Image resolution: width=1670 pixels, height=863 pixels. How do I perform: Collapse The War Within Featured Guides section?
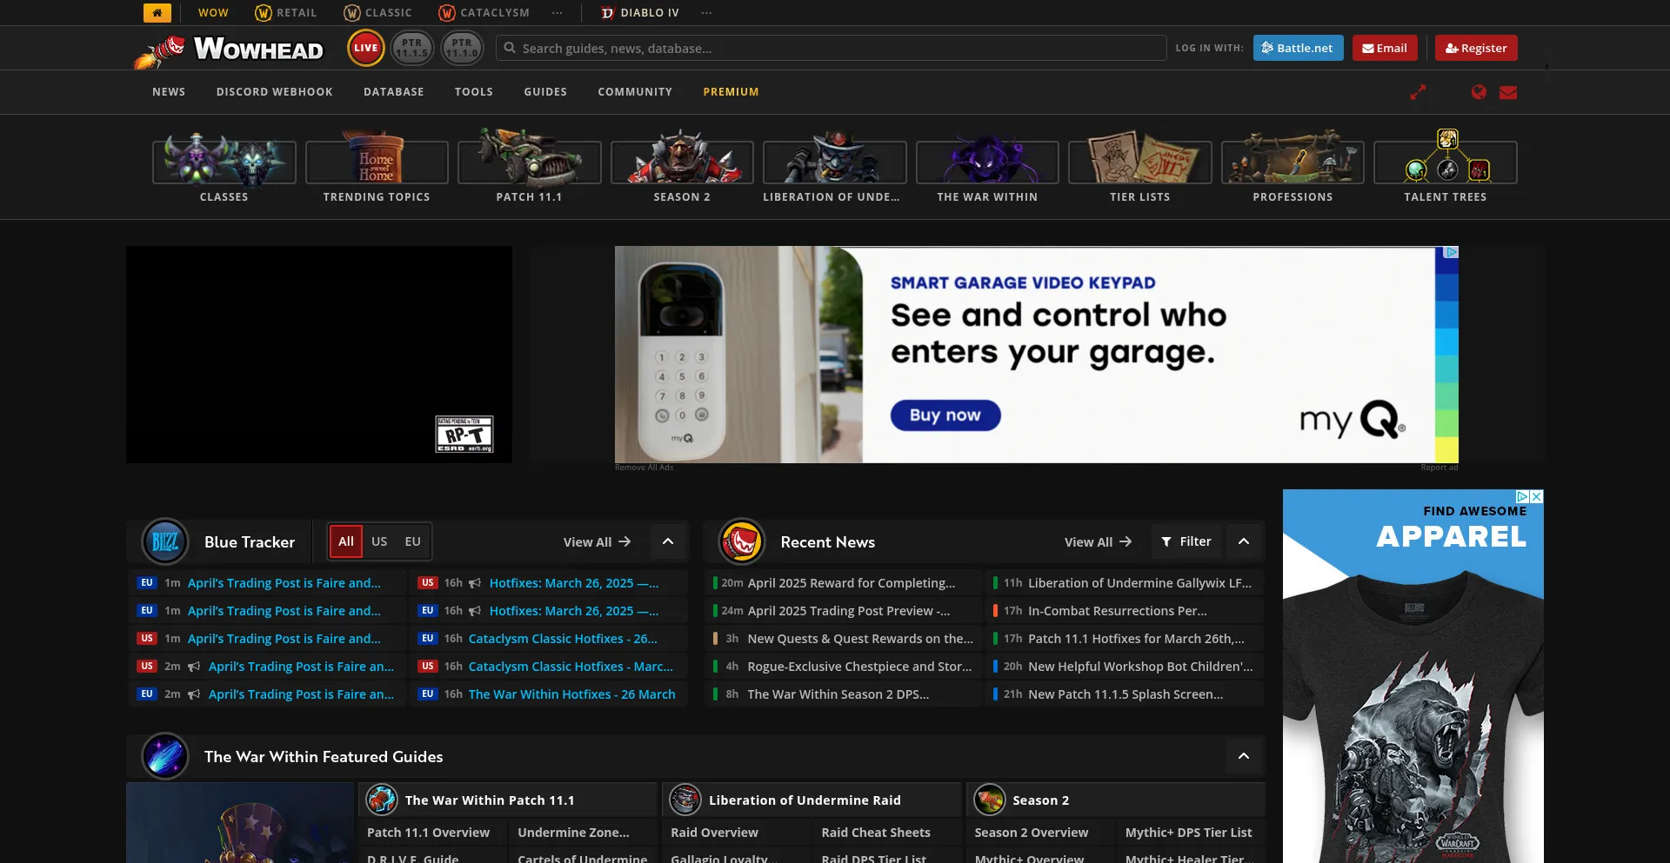pyautogui.click(x=1244, y=756)
